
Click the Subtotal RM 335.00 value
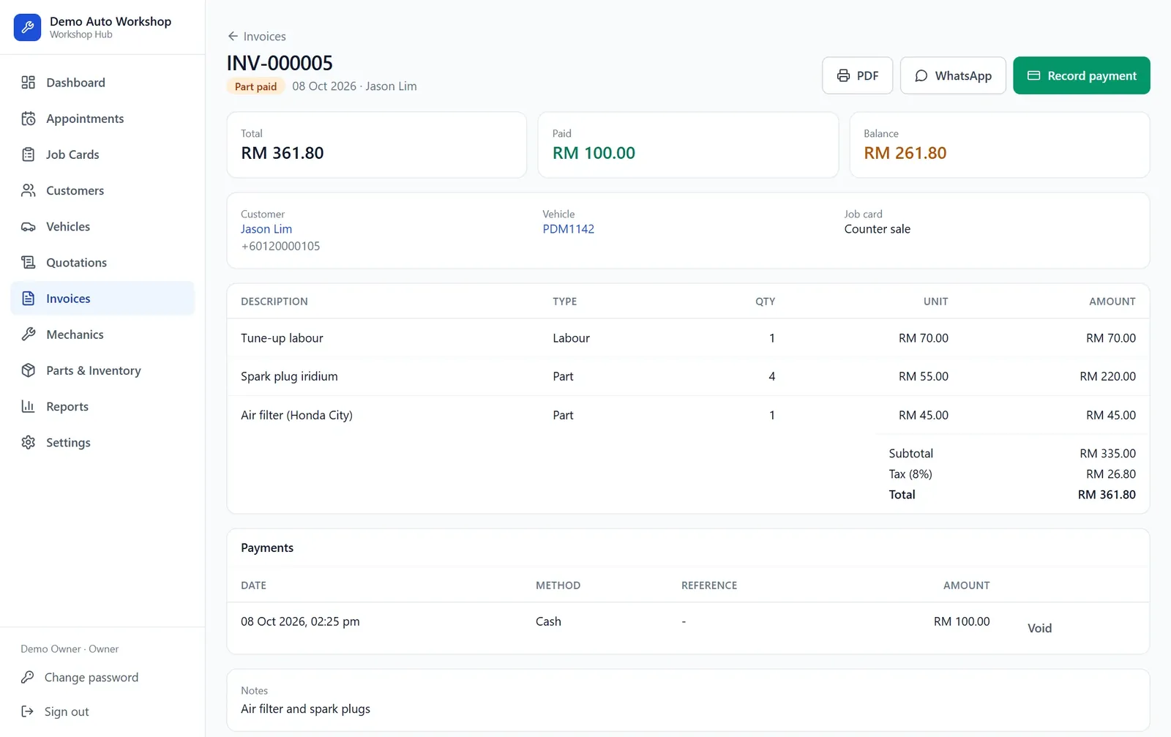click(x=1107, y=454)
